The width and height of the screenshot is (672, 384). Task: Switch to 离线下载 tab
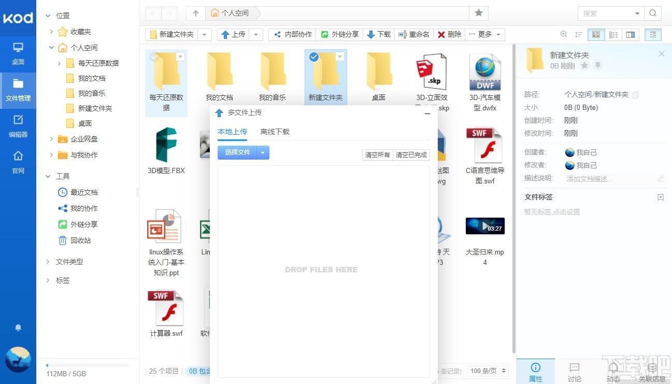(x=275, y=132)
